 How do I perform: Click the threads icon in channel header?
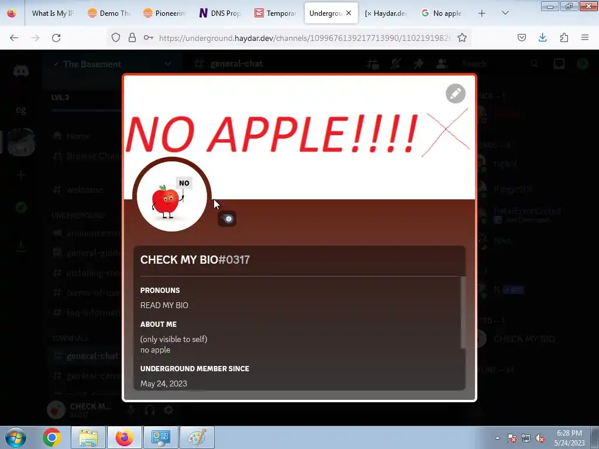[373, 64]
